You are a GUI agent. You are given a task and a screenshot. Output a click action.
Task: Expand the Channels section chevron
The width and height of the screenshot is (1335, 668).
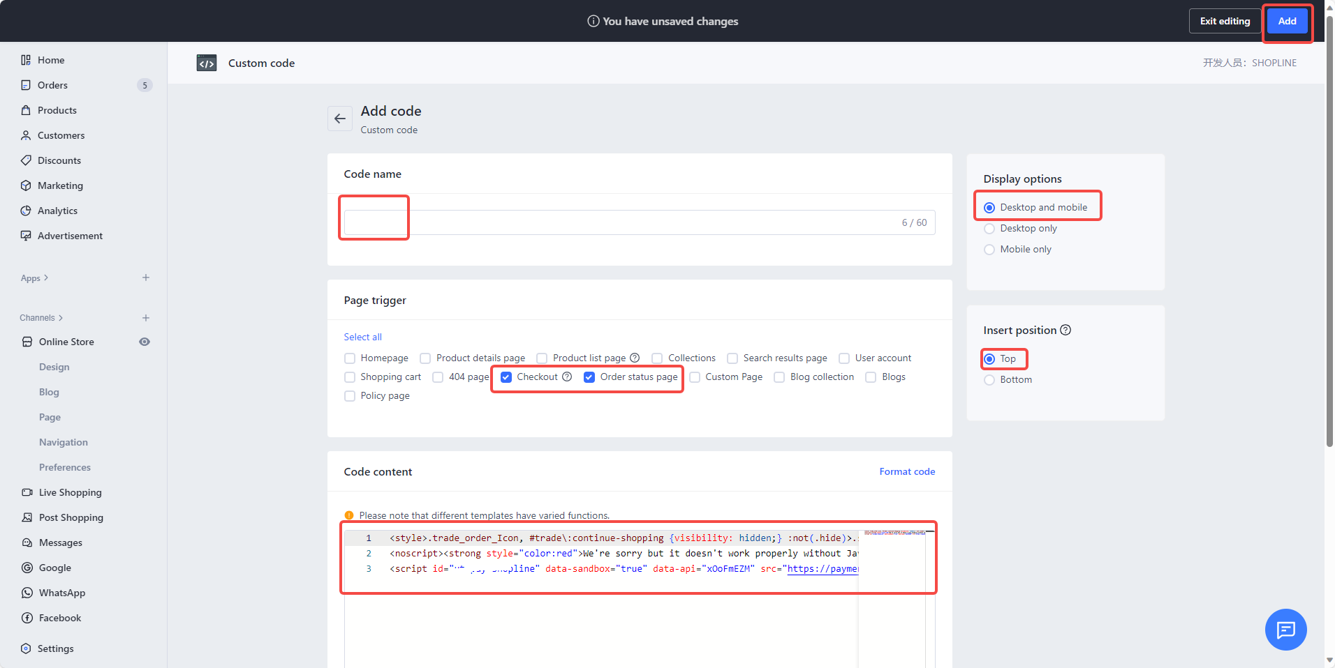pyautogui.click(x=61, y=318)
